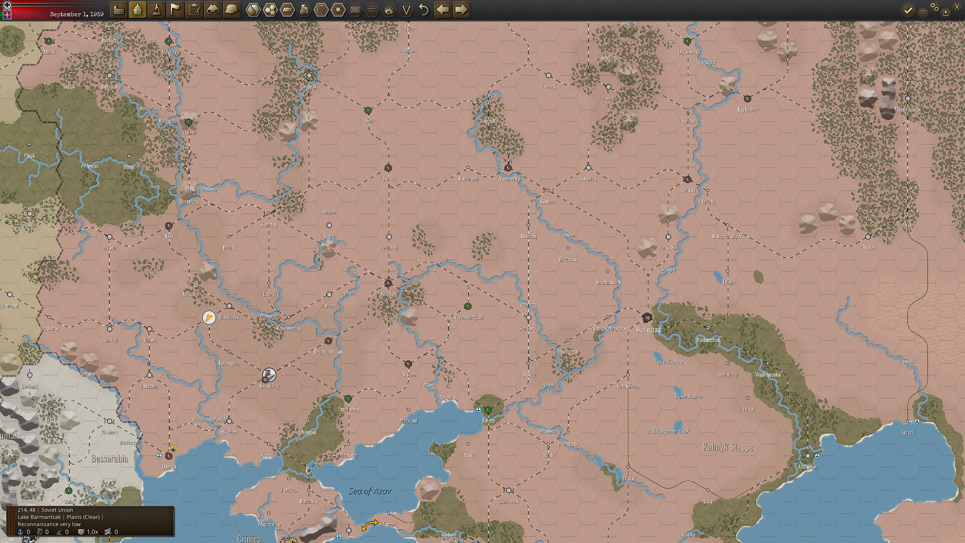Select the wheat resource icon at Cherkassy
This screenshot has width=965, height=543.
[x=209, y=318]
